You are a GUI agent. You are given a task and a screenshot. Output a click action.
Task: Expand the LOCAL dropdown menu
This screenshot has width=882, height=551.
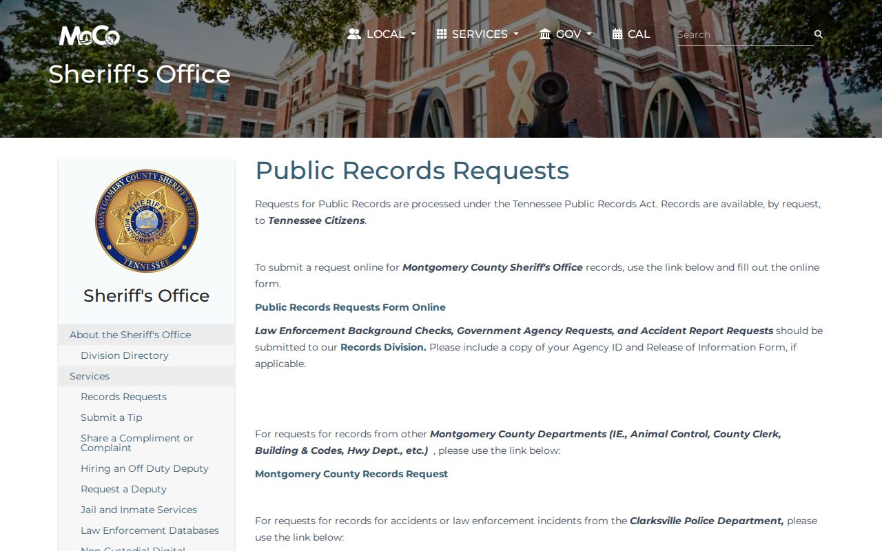point(382,34)
